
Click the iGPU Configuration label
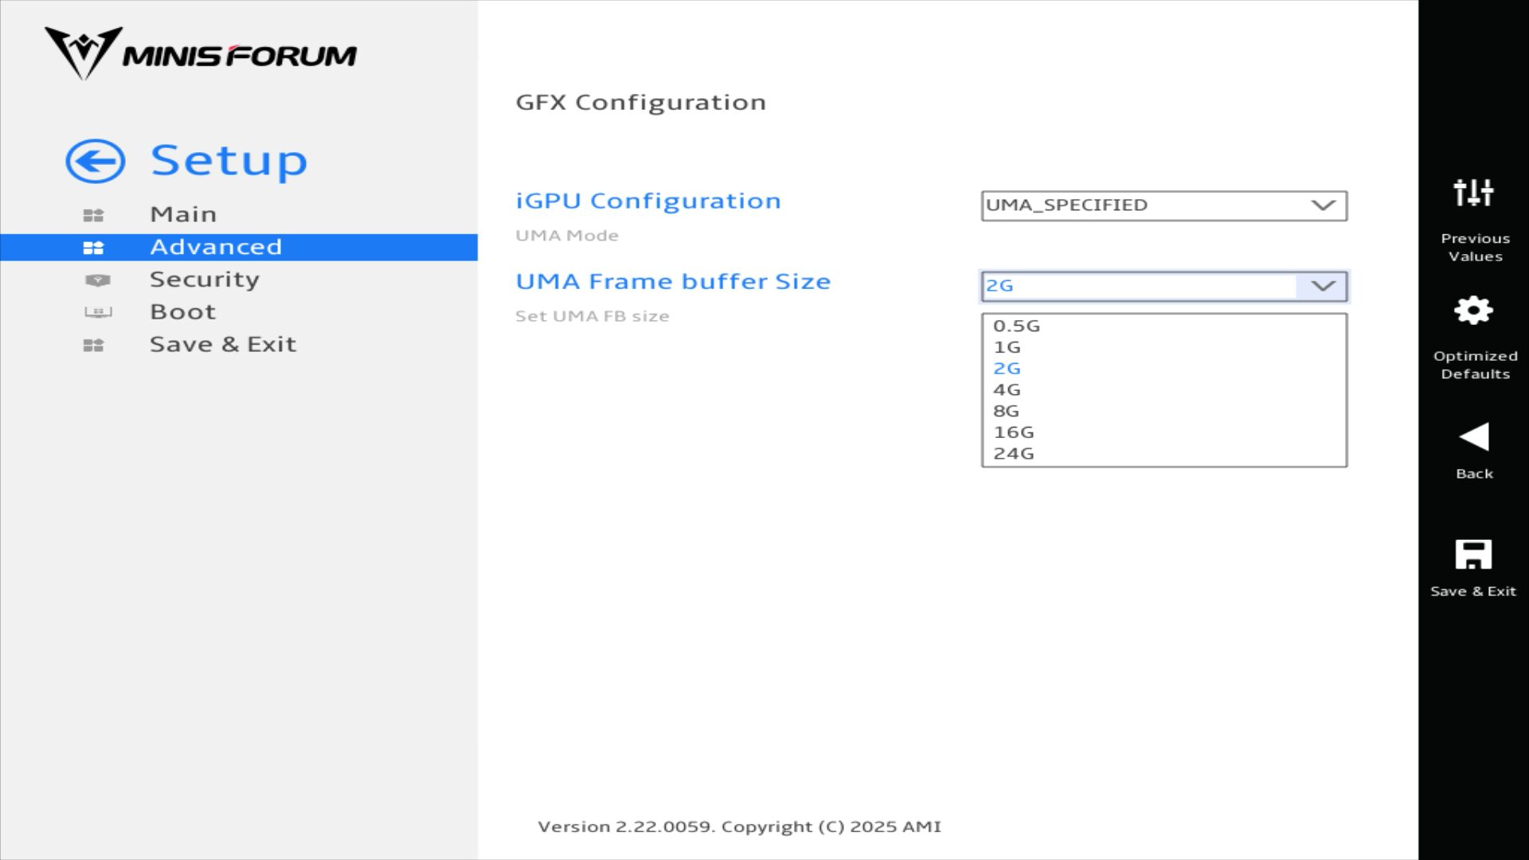648,201
